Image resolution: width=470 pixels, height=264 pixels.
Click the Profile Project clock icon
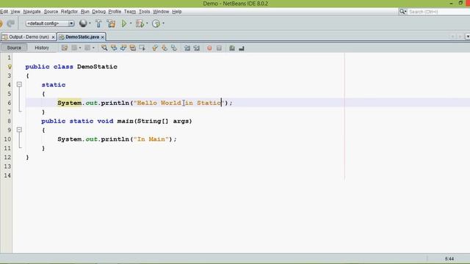pos(156,23)
